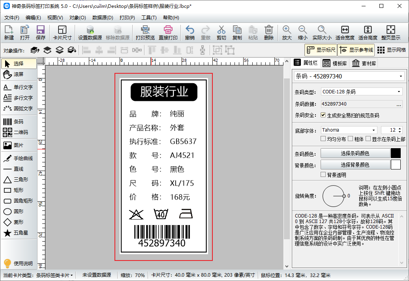The height and width of the screenshot is (281, 409).
Task: Select the 圆弧文字 arc text tool
Action: (x=19, y=109)
